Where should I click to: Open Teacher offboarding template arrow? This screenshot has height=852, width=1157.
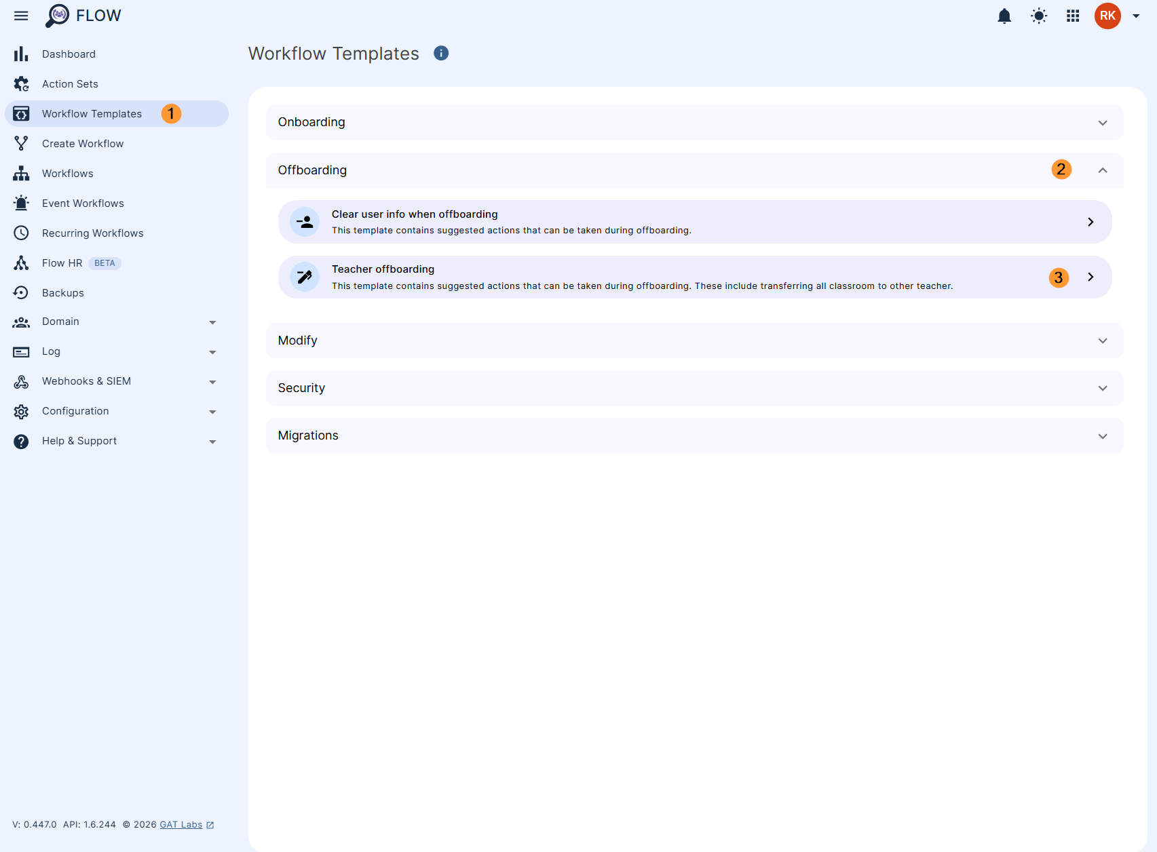click(1090, 277)
